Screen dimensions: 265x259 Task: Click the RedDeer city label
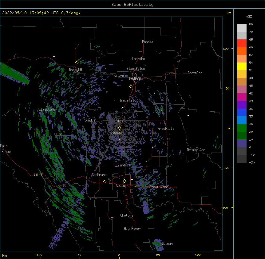136,78
